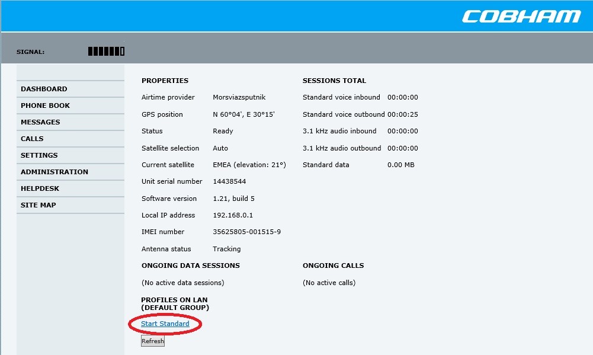Image resolution: width=593 pixels, height=355 pixels.
Task: Click the 'No active data sessions' text
Action: tap(183, 283)
